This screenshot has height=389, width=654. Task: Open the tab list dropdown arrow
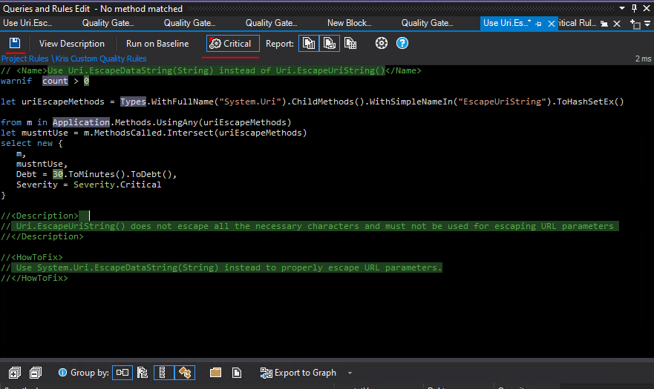647,24
